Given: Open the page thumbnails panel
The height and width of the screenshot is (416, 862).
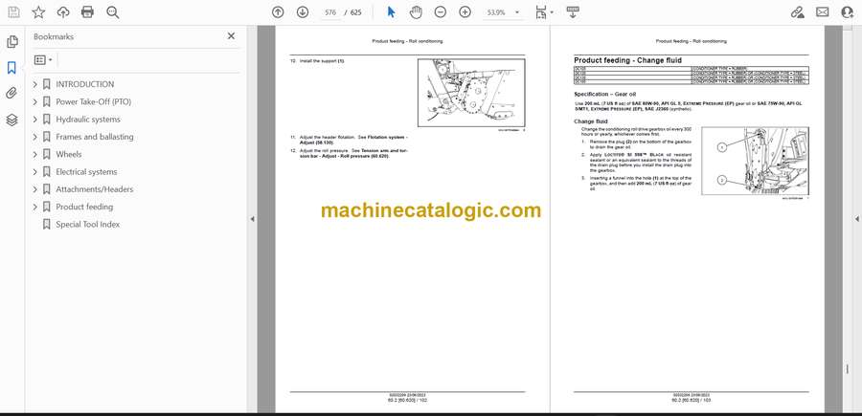Looking at the screenshot, I should click(11, 42).
